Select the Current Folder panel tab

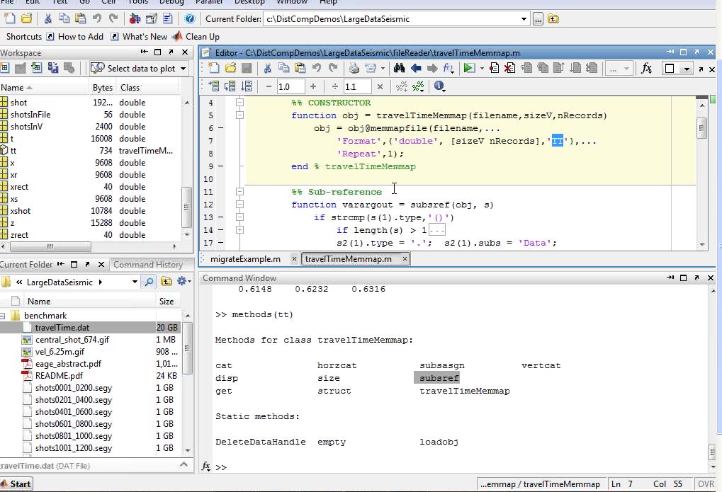[26, 265]
